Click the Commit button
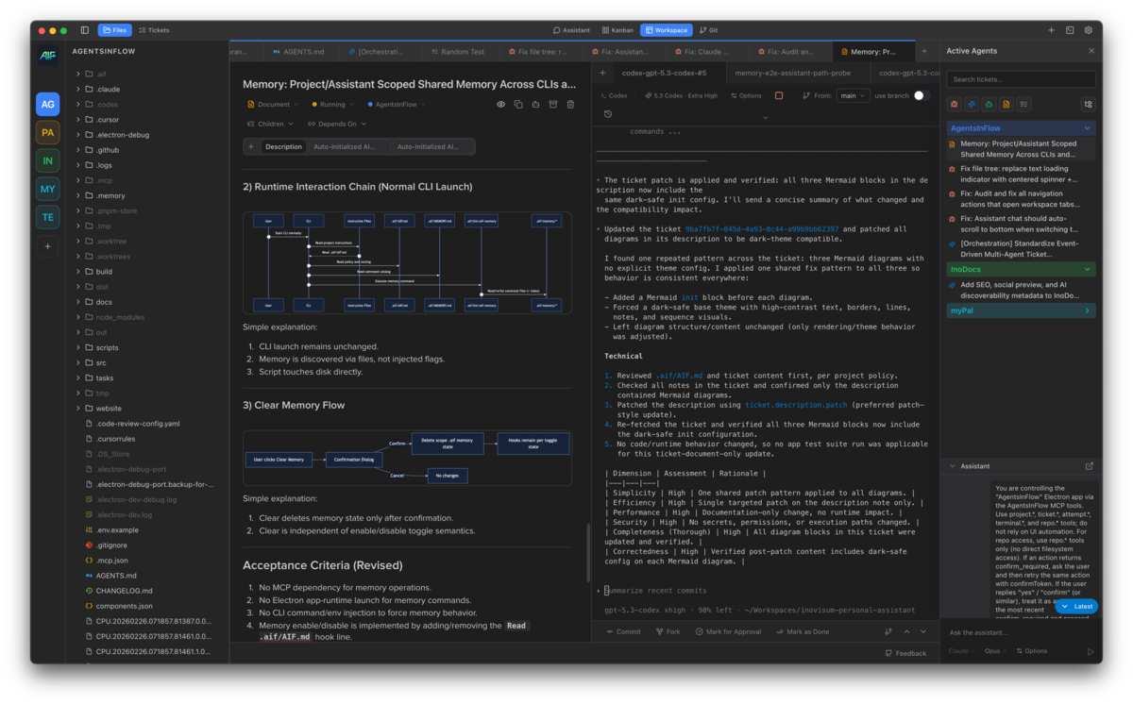Viewport: 1133px width, 704px height. (x=622, y=631)
